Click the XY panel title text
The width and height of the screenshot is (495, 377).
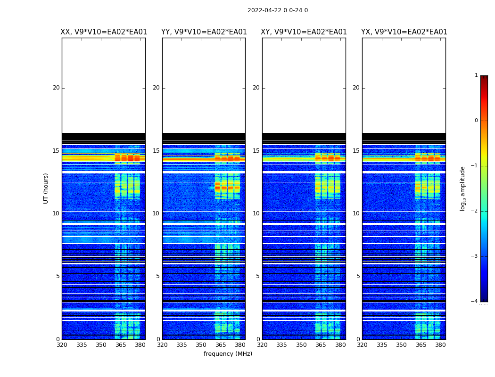[x=304, y=32]
